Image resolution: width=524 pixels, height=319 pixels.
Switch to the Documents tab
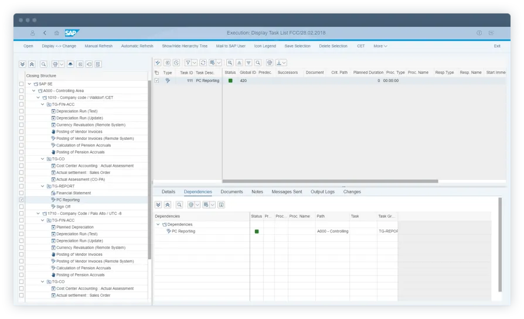[232, 192]
